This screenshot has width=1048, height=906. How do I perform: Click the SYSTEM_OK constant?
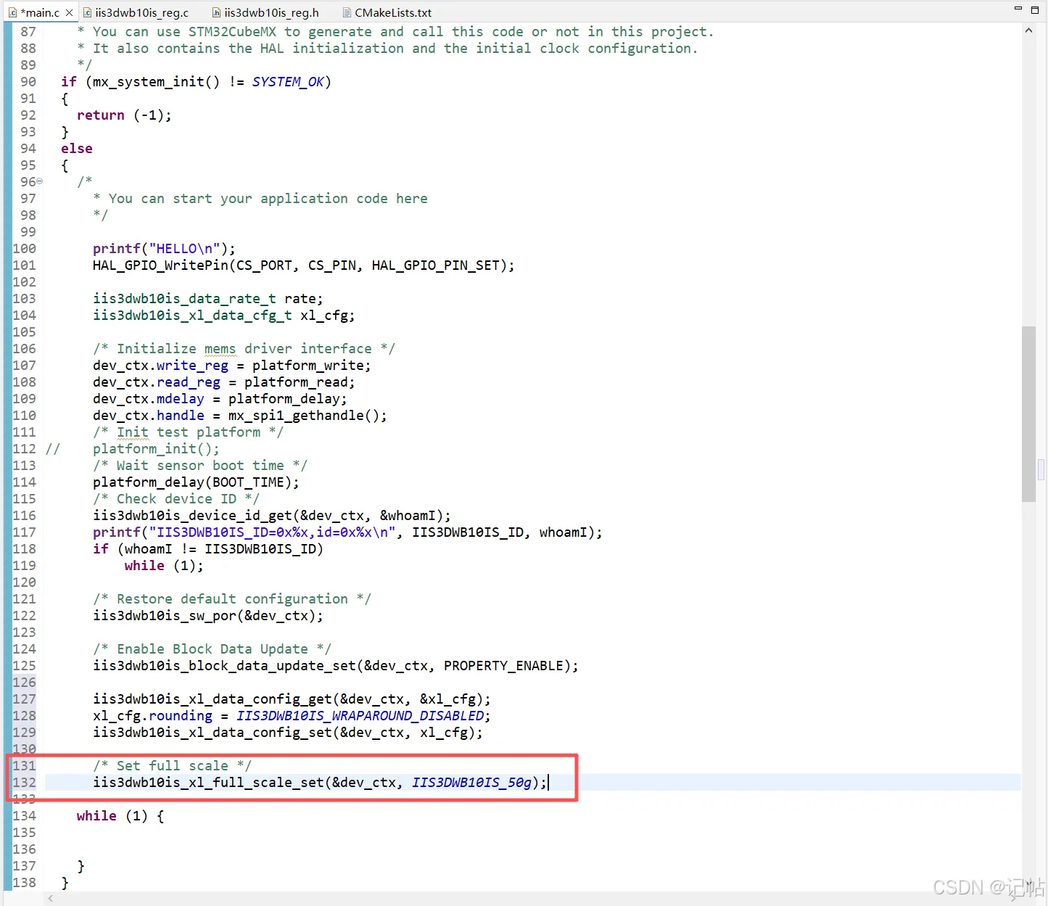[288, 82]
